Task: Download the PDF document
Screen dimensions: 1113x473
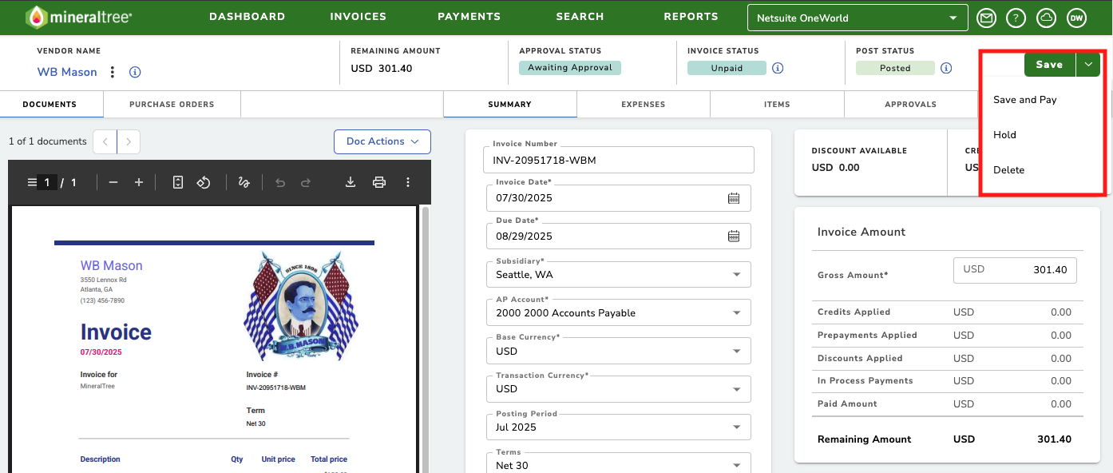Action: 351,182
